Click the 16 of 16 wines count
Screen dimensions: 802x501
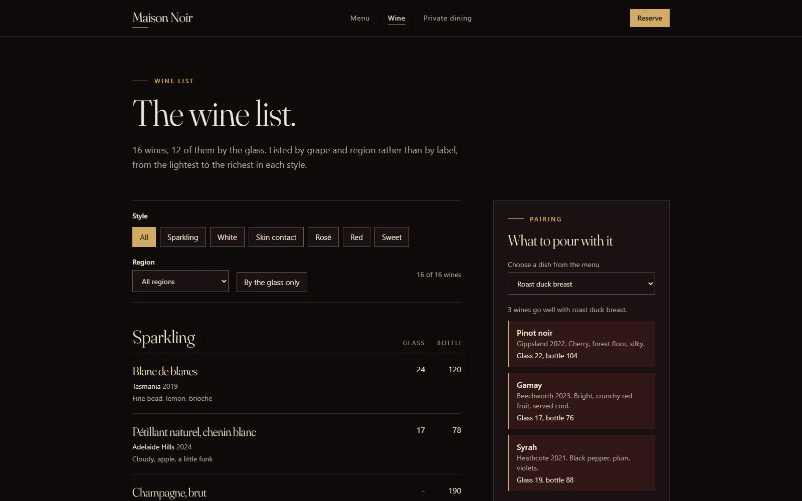coord(439,275)
